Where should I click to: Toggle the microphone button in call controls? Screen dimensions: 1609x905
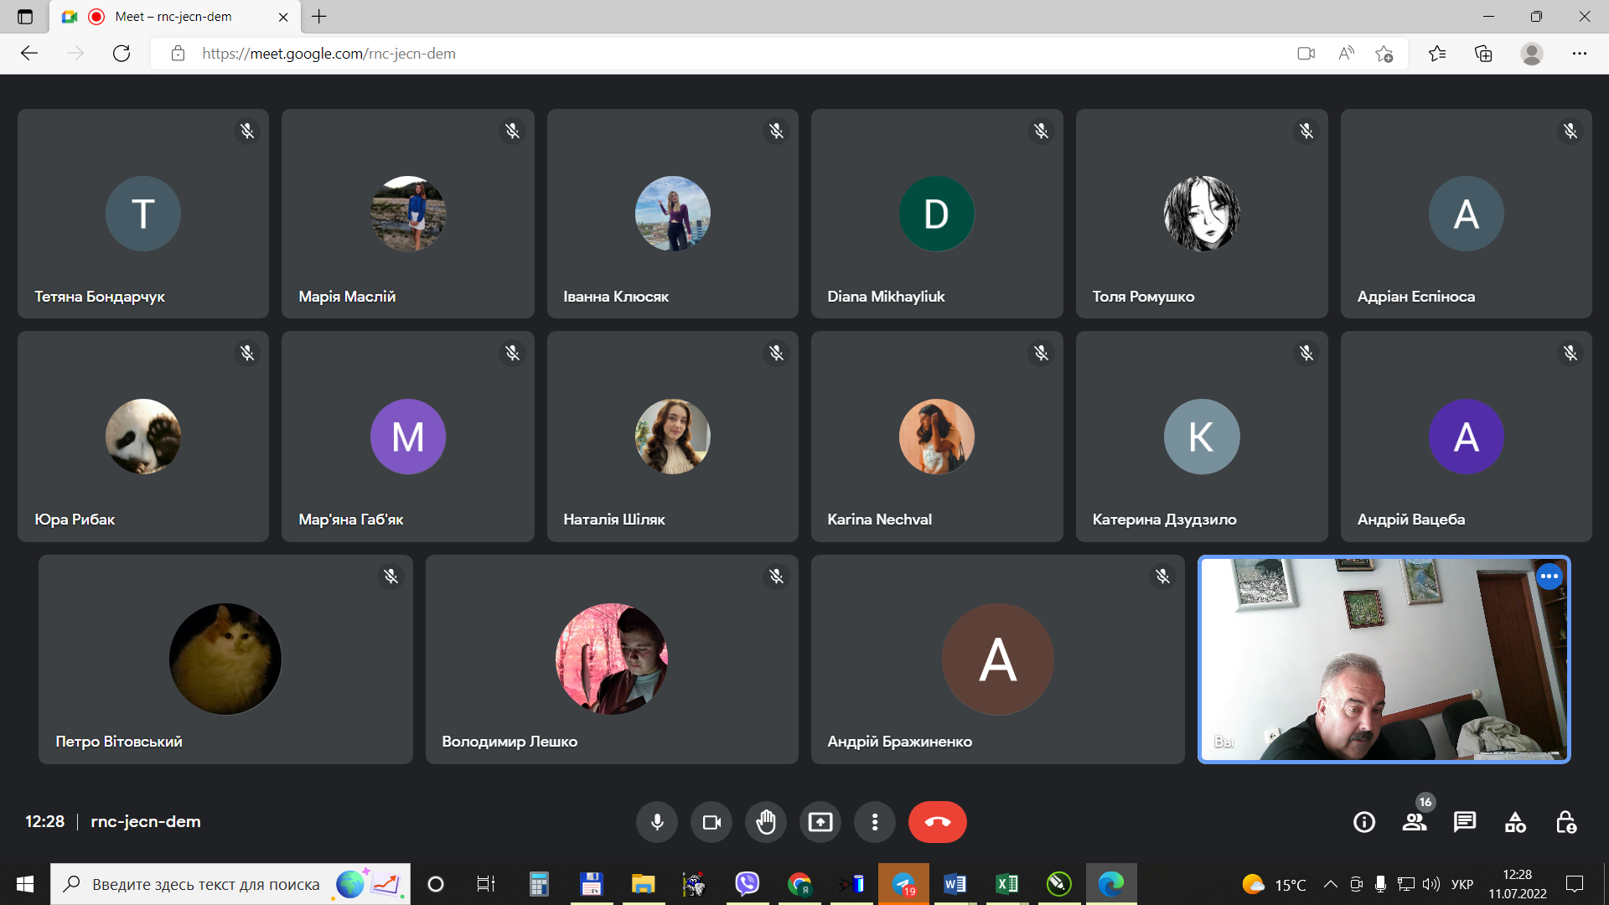coord(657,822)
